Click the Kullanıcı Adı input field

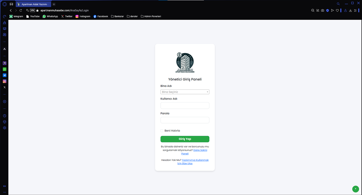(x=185, y=106)
